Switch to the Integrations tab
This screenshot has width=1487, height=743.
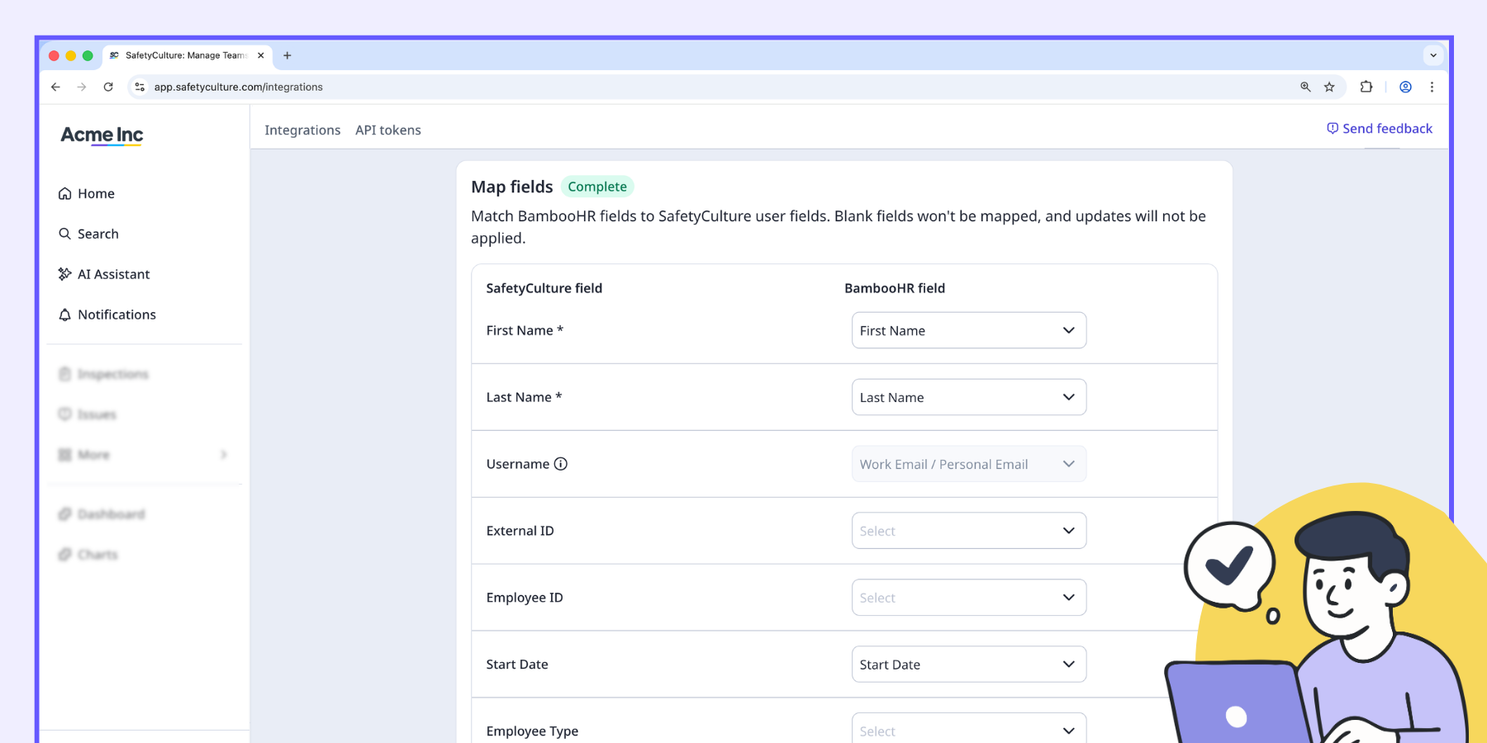[x=302, y=130]
